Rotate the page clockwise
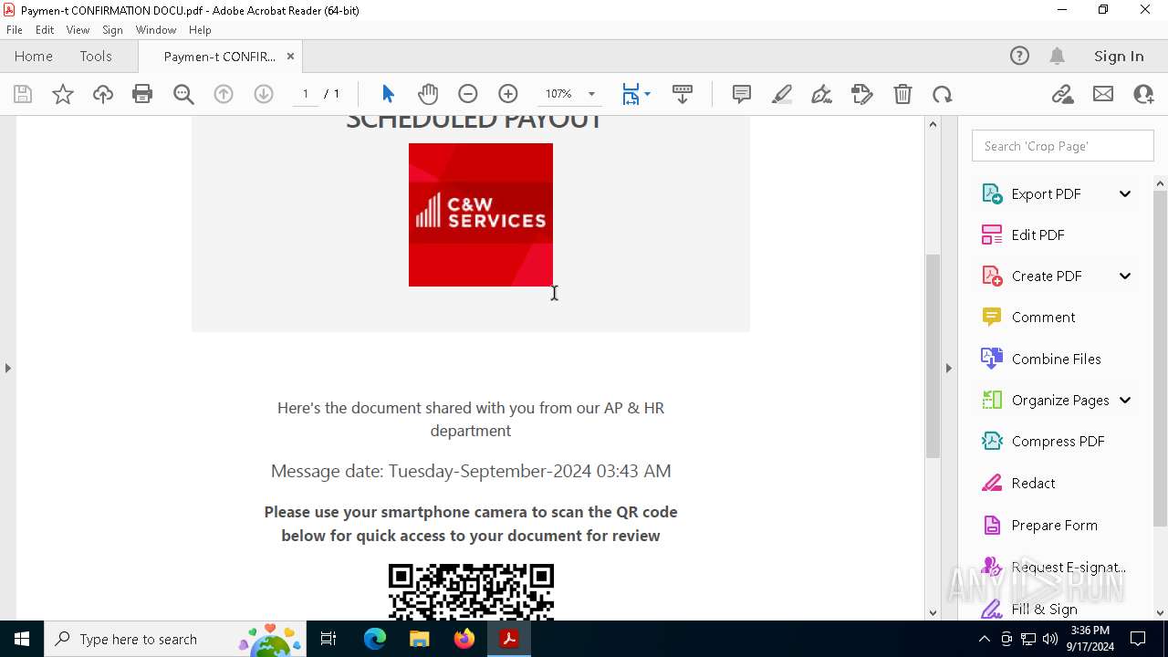Image resolution: width=1168 pixels, height=657 pixels. point(943,94)
